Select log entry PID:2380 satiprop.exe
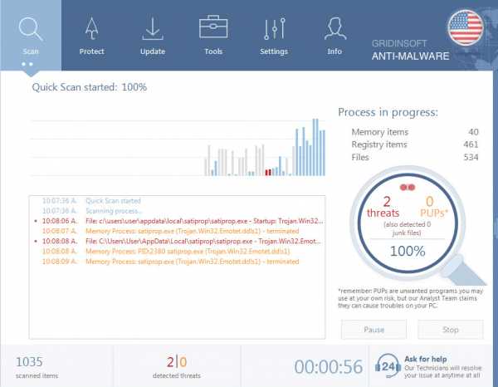The height and width of the screenshot is (387, 498). coord(166,252)
